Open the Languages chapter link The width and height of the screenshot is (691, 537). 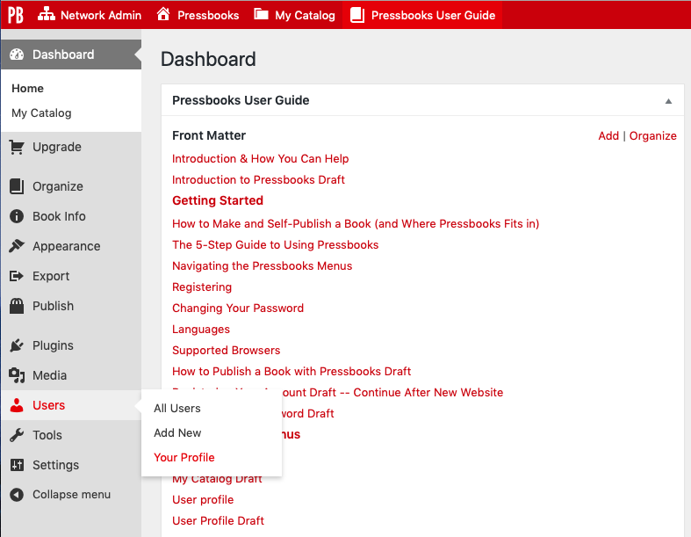[x=201, y=330]
